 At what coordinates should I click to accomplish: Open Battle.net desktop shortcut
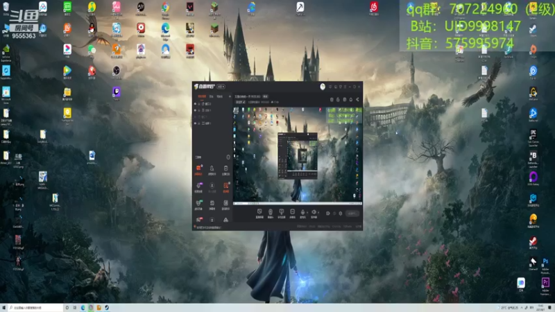click(533, 113)
